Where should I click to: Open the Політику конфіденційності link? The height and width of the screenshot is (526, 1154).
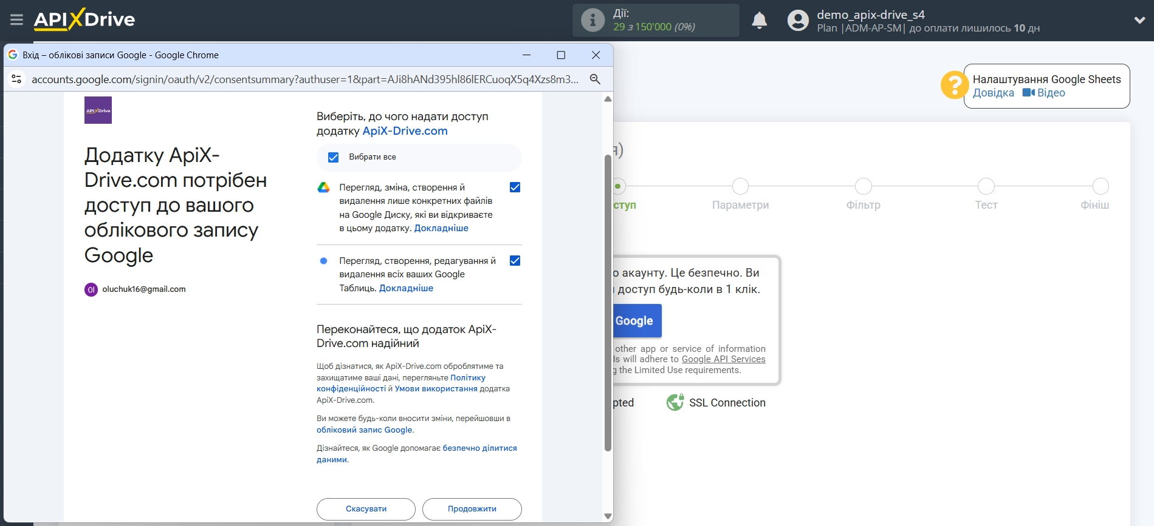coord(401,383)
